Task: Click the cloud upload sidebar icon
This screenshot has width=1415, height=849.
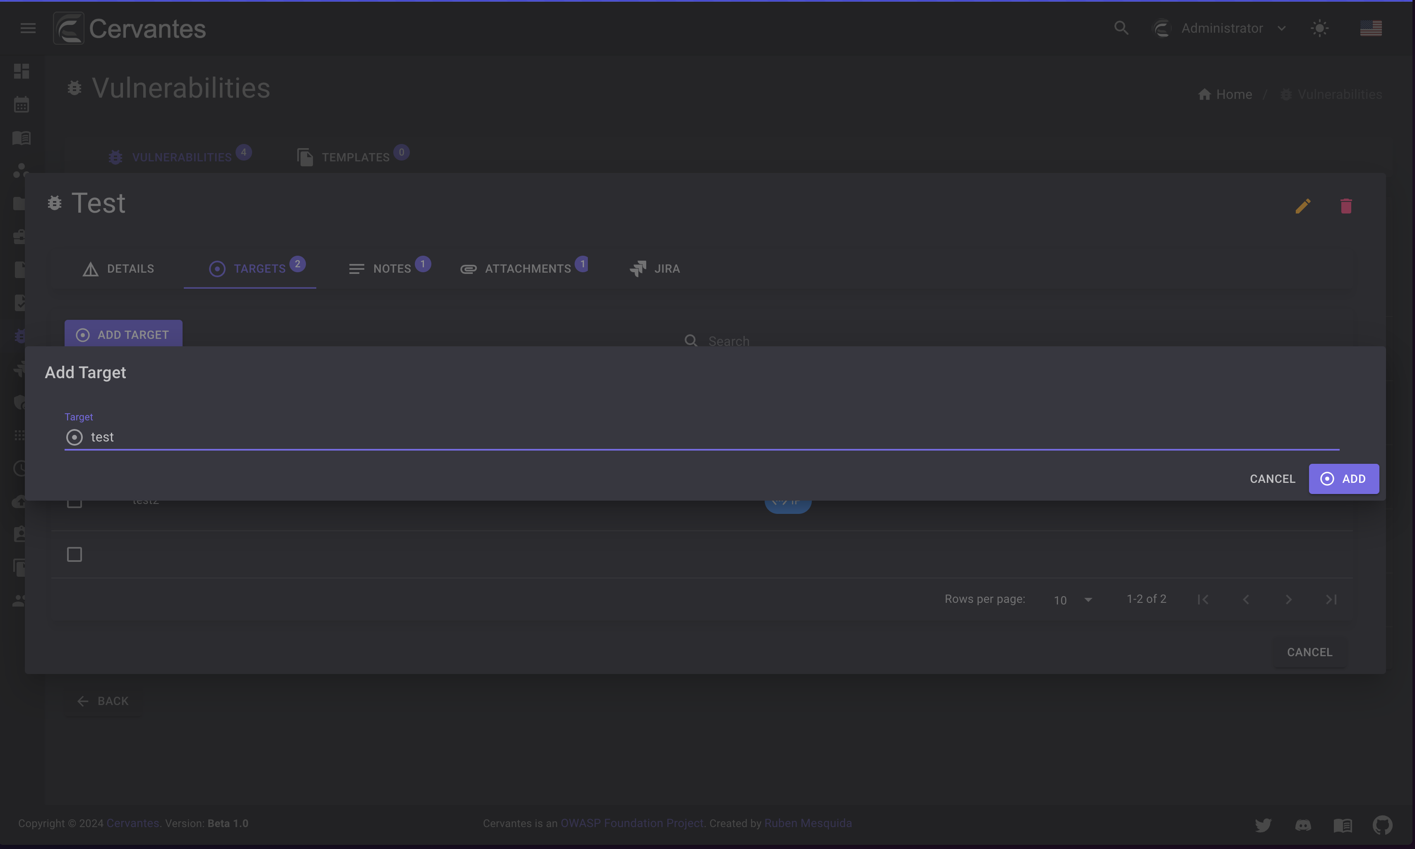Action: 19,502
